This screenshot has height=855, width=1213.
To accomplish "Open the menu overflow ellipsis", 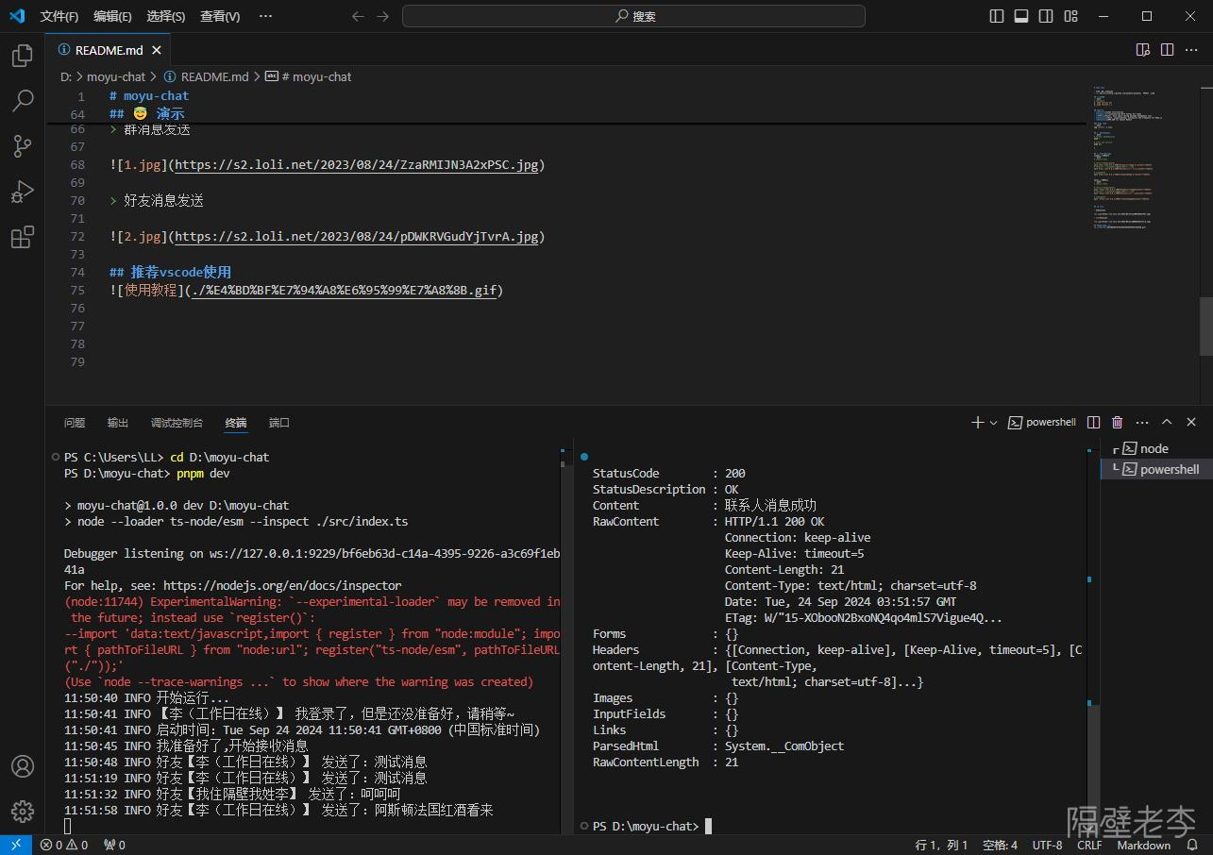I will tap(265, 16).
